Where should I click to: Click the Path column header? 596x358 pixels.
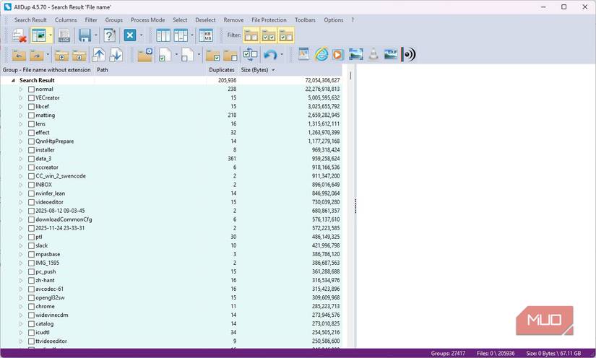pyautogui.click(x=103, y=70)
